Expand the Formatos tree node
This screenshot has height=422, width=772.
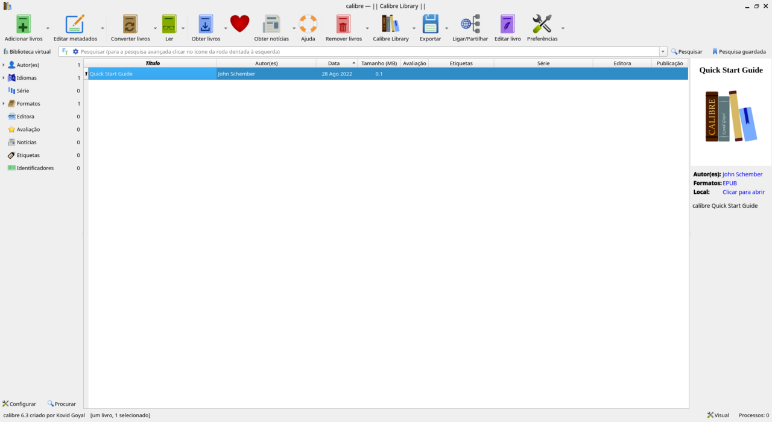[4, 104]
